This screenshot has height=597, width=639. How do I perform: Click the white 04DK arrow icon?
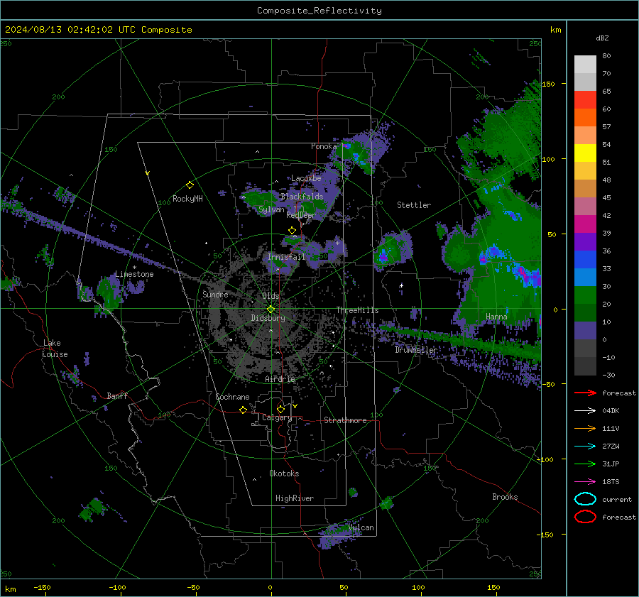coord(585,410)
